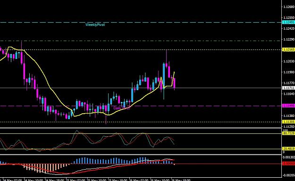Select the magenta 1.11495 daily pivot price tag

click(x=288, y=106)
